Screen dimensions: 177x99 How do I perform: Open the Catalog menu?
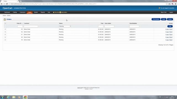pyautogui.click(x=15, y=12)
